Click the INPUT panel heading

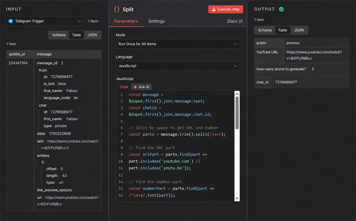point(14,9)
